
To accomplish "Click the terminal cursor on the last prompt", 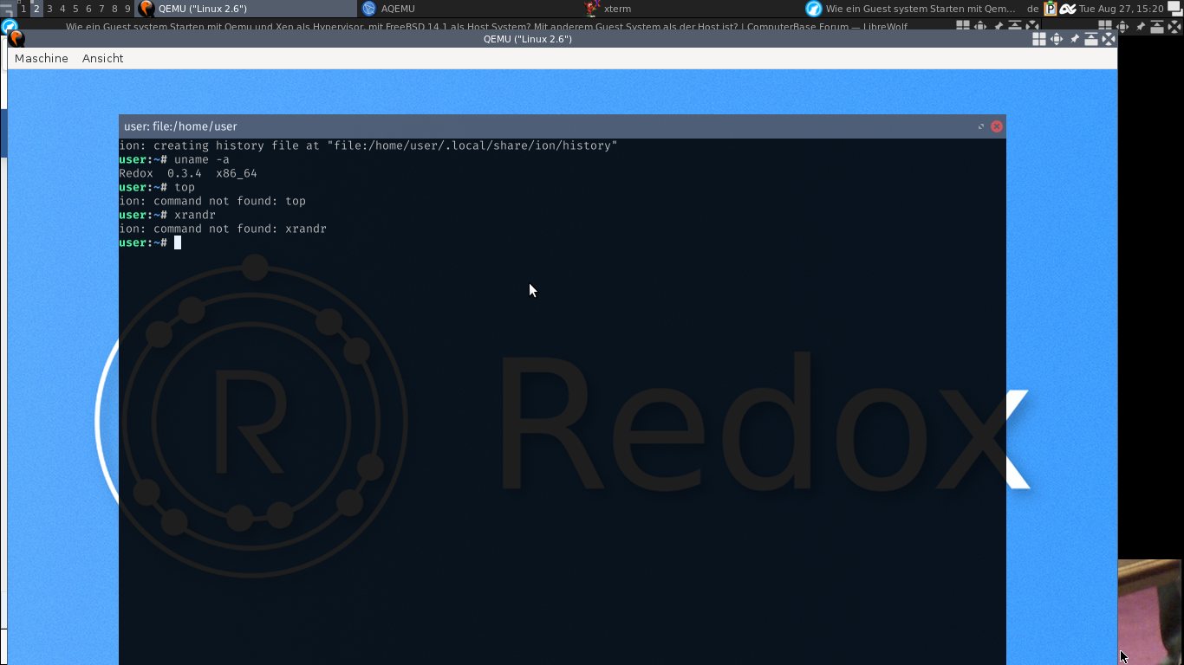I will coord(178,242).
